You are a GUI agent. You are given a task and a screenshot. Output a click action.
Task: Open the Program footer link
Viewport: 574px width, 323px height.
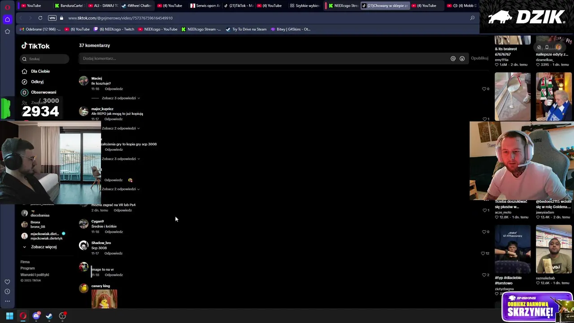(x=27, y=268)
